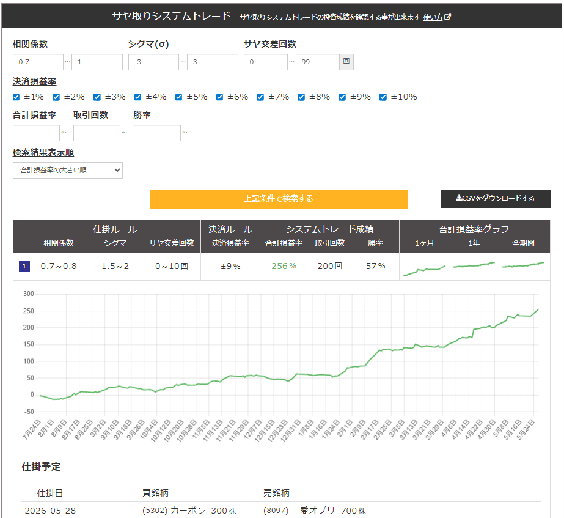Click the 仕掛日 column header
The image size is (564, 518).
[50, 493]
